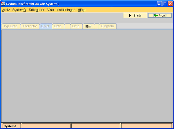Open the Arkiv menu
The width and height of the screenshot is (174, 129).
[x=6, y=10]
